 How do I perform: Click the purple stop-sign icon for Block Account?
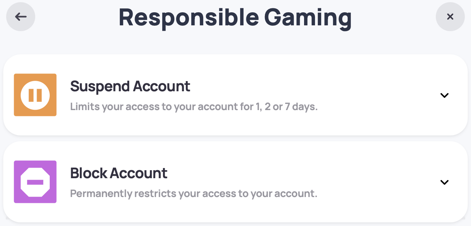click(35, 182)
